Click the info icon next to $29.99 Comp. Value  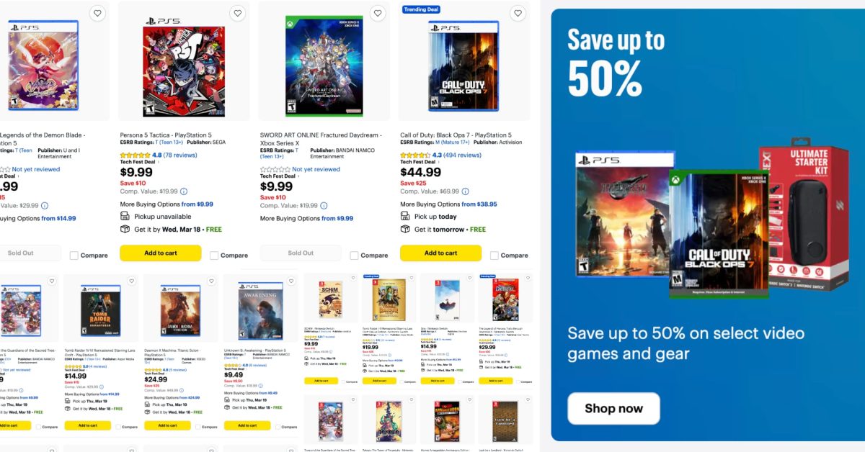pyautogui.click(x=45, y=205)
